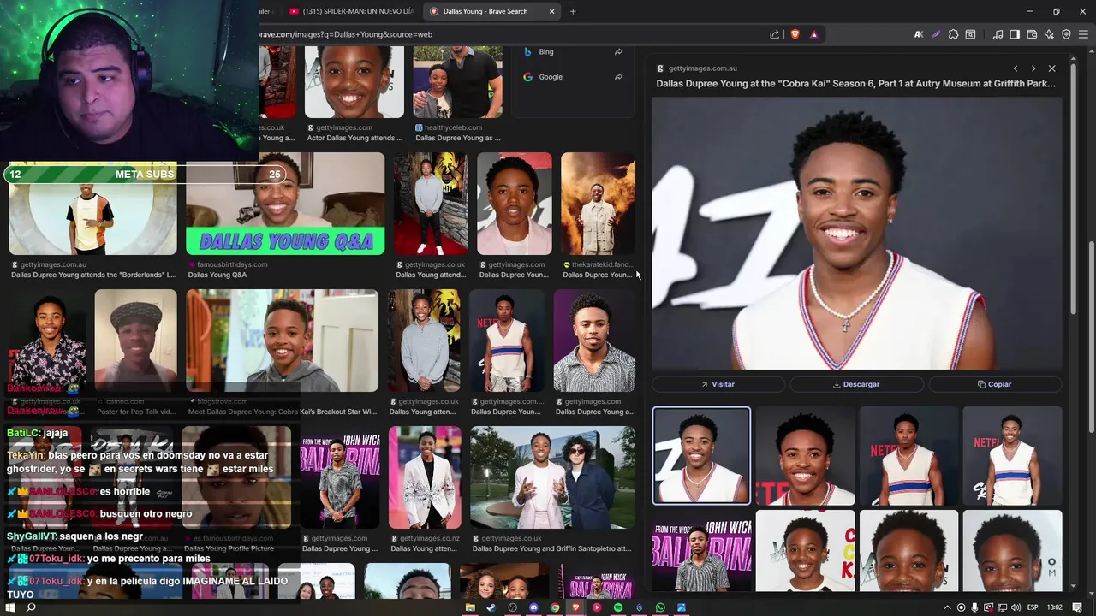Screen dimensions: 1096x616
Task: Open the 'Actor Dallas Young attends' image
Action: point(354,82)
